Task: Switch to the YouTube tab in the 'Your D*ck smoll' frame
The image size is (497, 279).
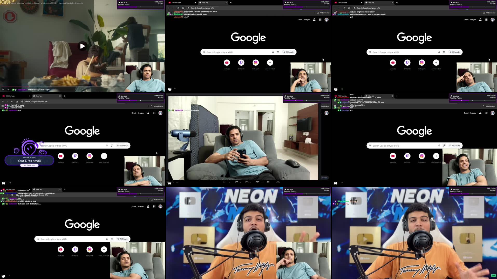Action: [x=16, y=96]
